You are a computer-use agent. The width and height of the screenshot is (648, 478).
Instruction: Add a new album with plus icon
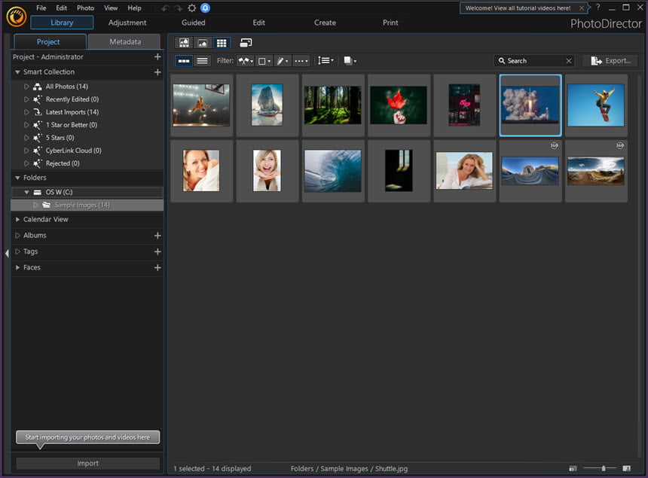point(157,236)
